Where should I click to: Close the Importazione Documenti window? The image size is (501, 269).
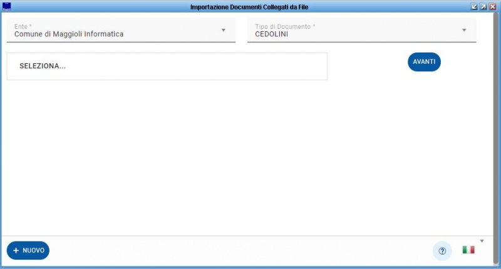click(x=493, y=7)
